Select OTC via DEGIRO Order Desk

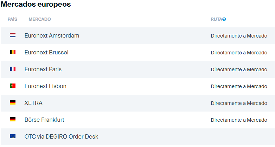(61, 137)
